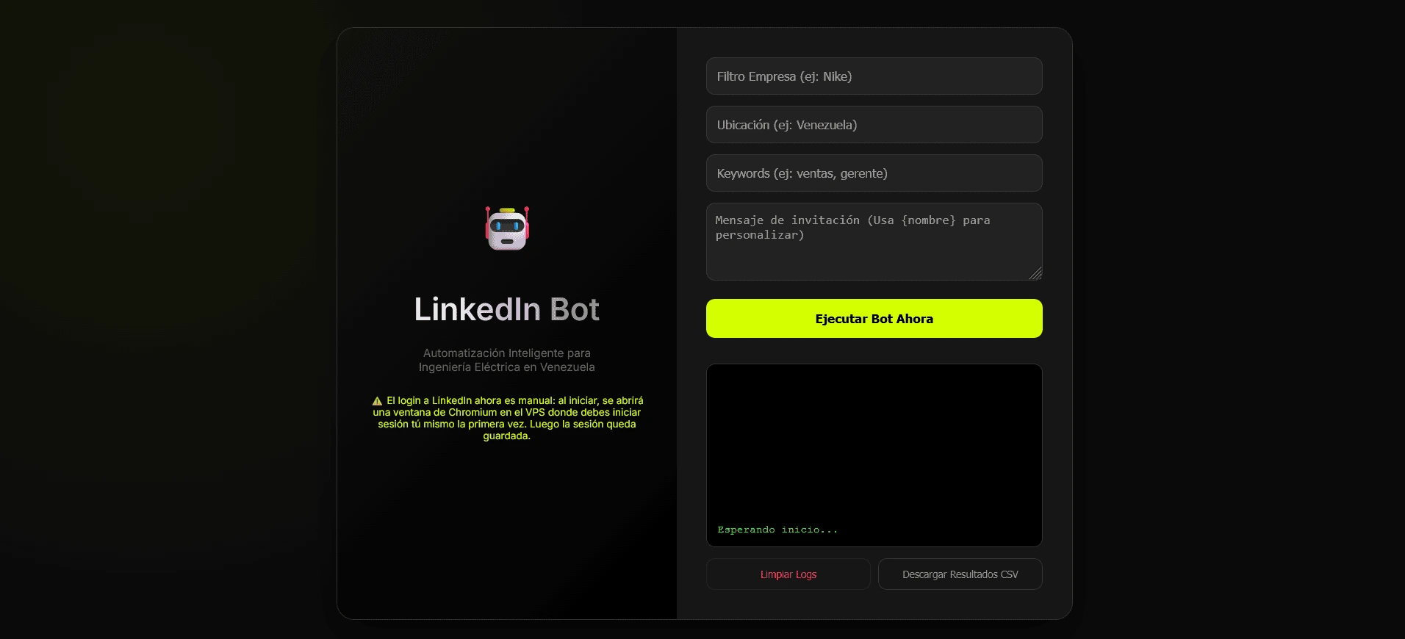This screenshot has width=1405, height=639.
Task: Click the robot logo icon
Action: (x=507, y=228)
